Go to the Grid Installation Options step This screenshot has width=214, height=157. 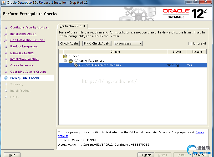pos(27,40)
